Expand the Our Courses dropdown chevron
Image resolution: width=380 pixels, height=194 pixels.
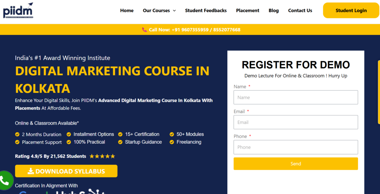coord(174,11)
